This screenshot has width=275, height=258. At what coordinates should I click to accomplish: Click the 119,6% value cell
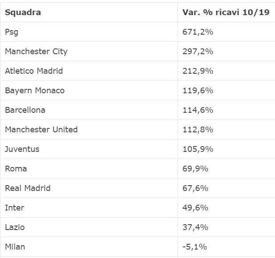pos(198,91)
